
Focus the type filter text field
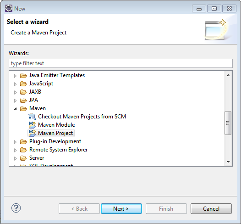[120, 63]
